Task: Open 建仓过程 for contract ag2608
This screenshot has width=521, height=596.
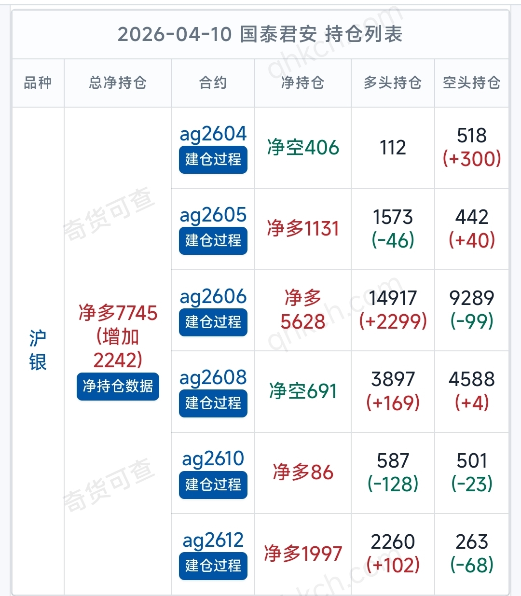Action: (213, 403)
